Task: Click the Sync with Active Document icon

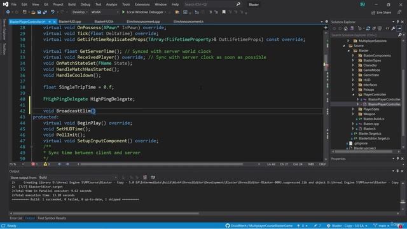Action: point(368,29)
